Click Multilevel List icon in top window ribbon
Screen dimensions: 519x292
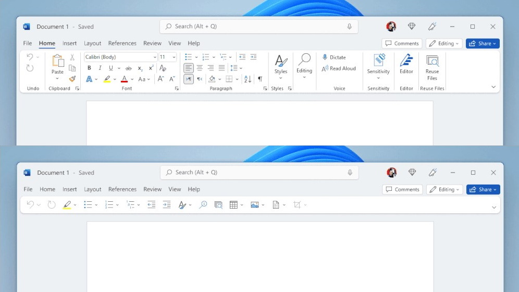[x=223, y=57]
